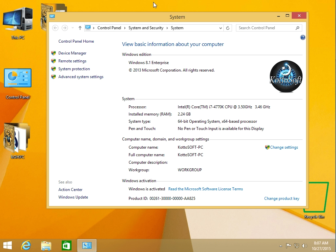Refresh the System page
This screenshot has height=252, width=336.
pos(228,28)
